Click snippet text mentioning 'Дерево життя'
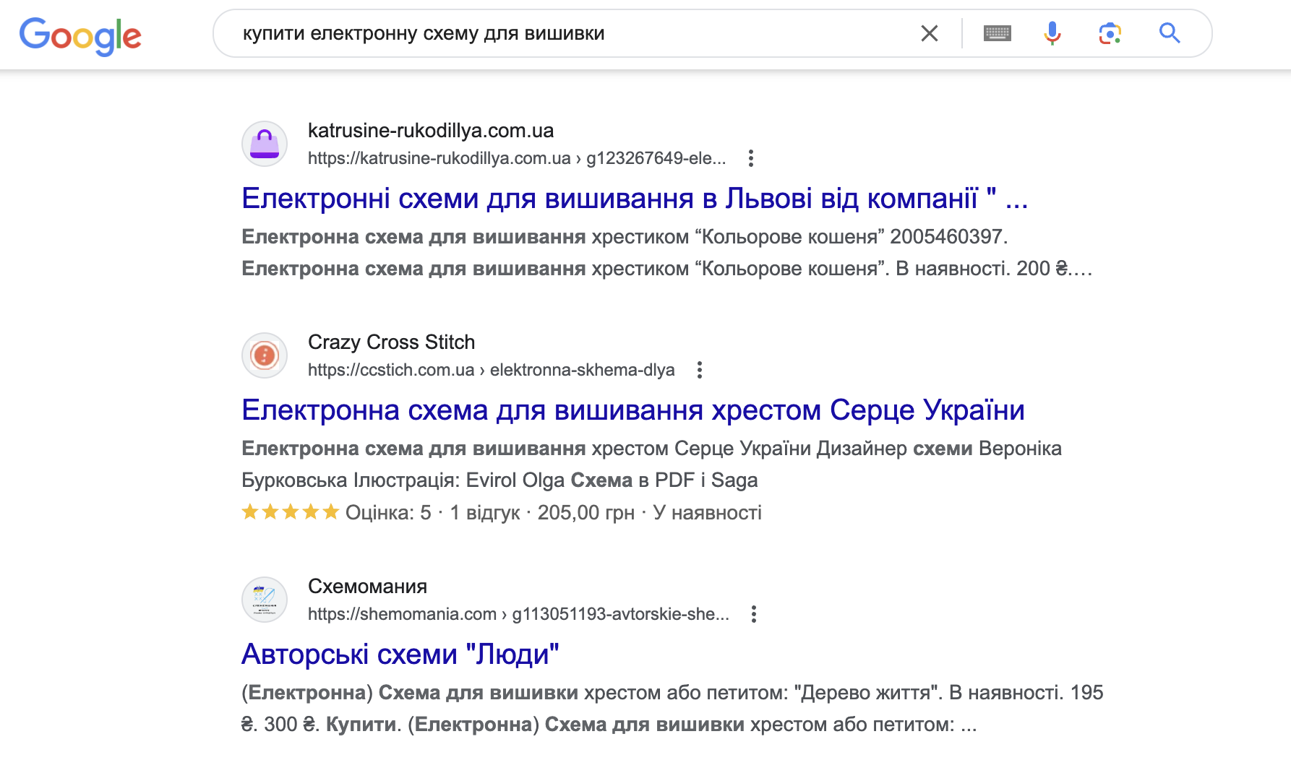This screenshot has height=760, width=1291. (672, 693)
